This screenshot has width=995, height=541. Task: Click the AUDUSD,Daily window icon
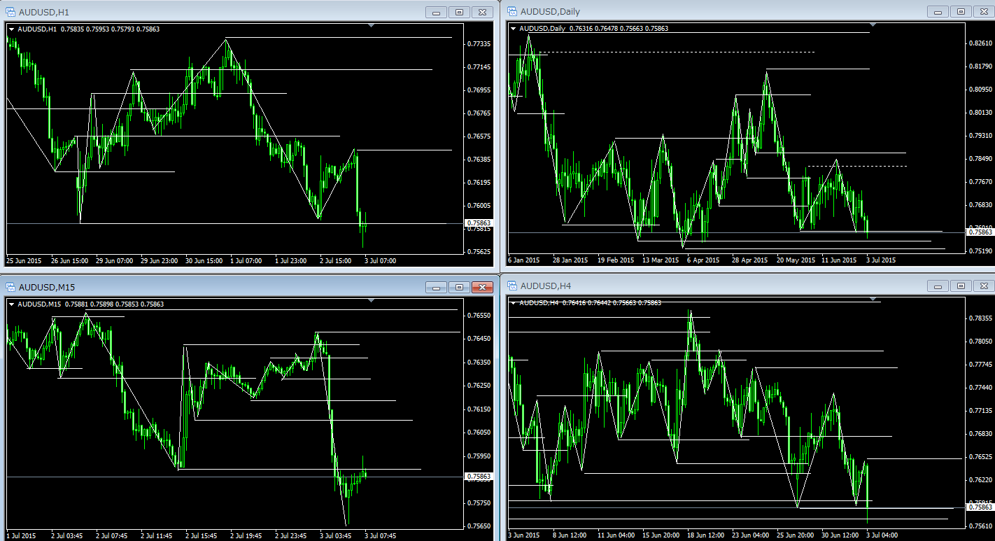511,11
